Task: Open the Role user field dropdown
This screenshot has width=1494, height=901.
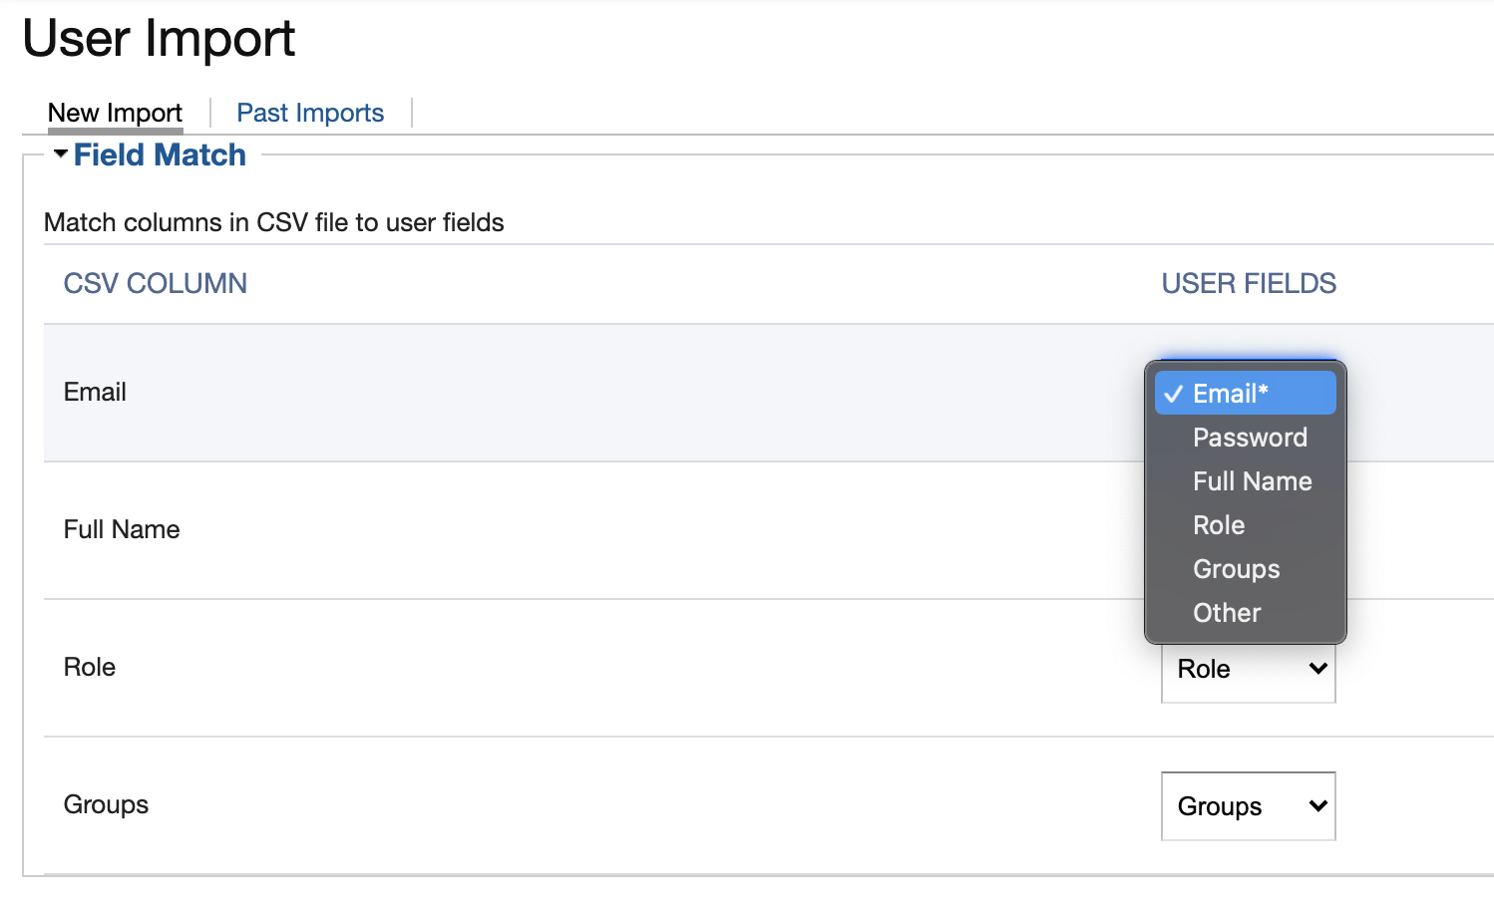Action: tap(1248, 670)
